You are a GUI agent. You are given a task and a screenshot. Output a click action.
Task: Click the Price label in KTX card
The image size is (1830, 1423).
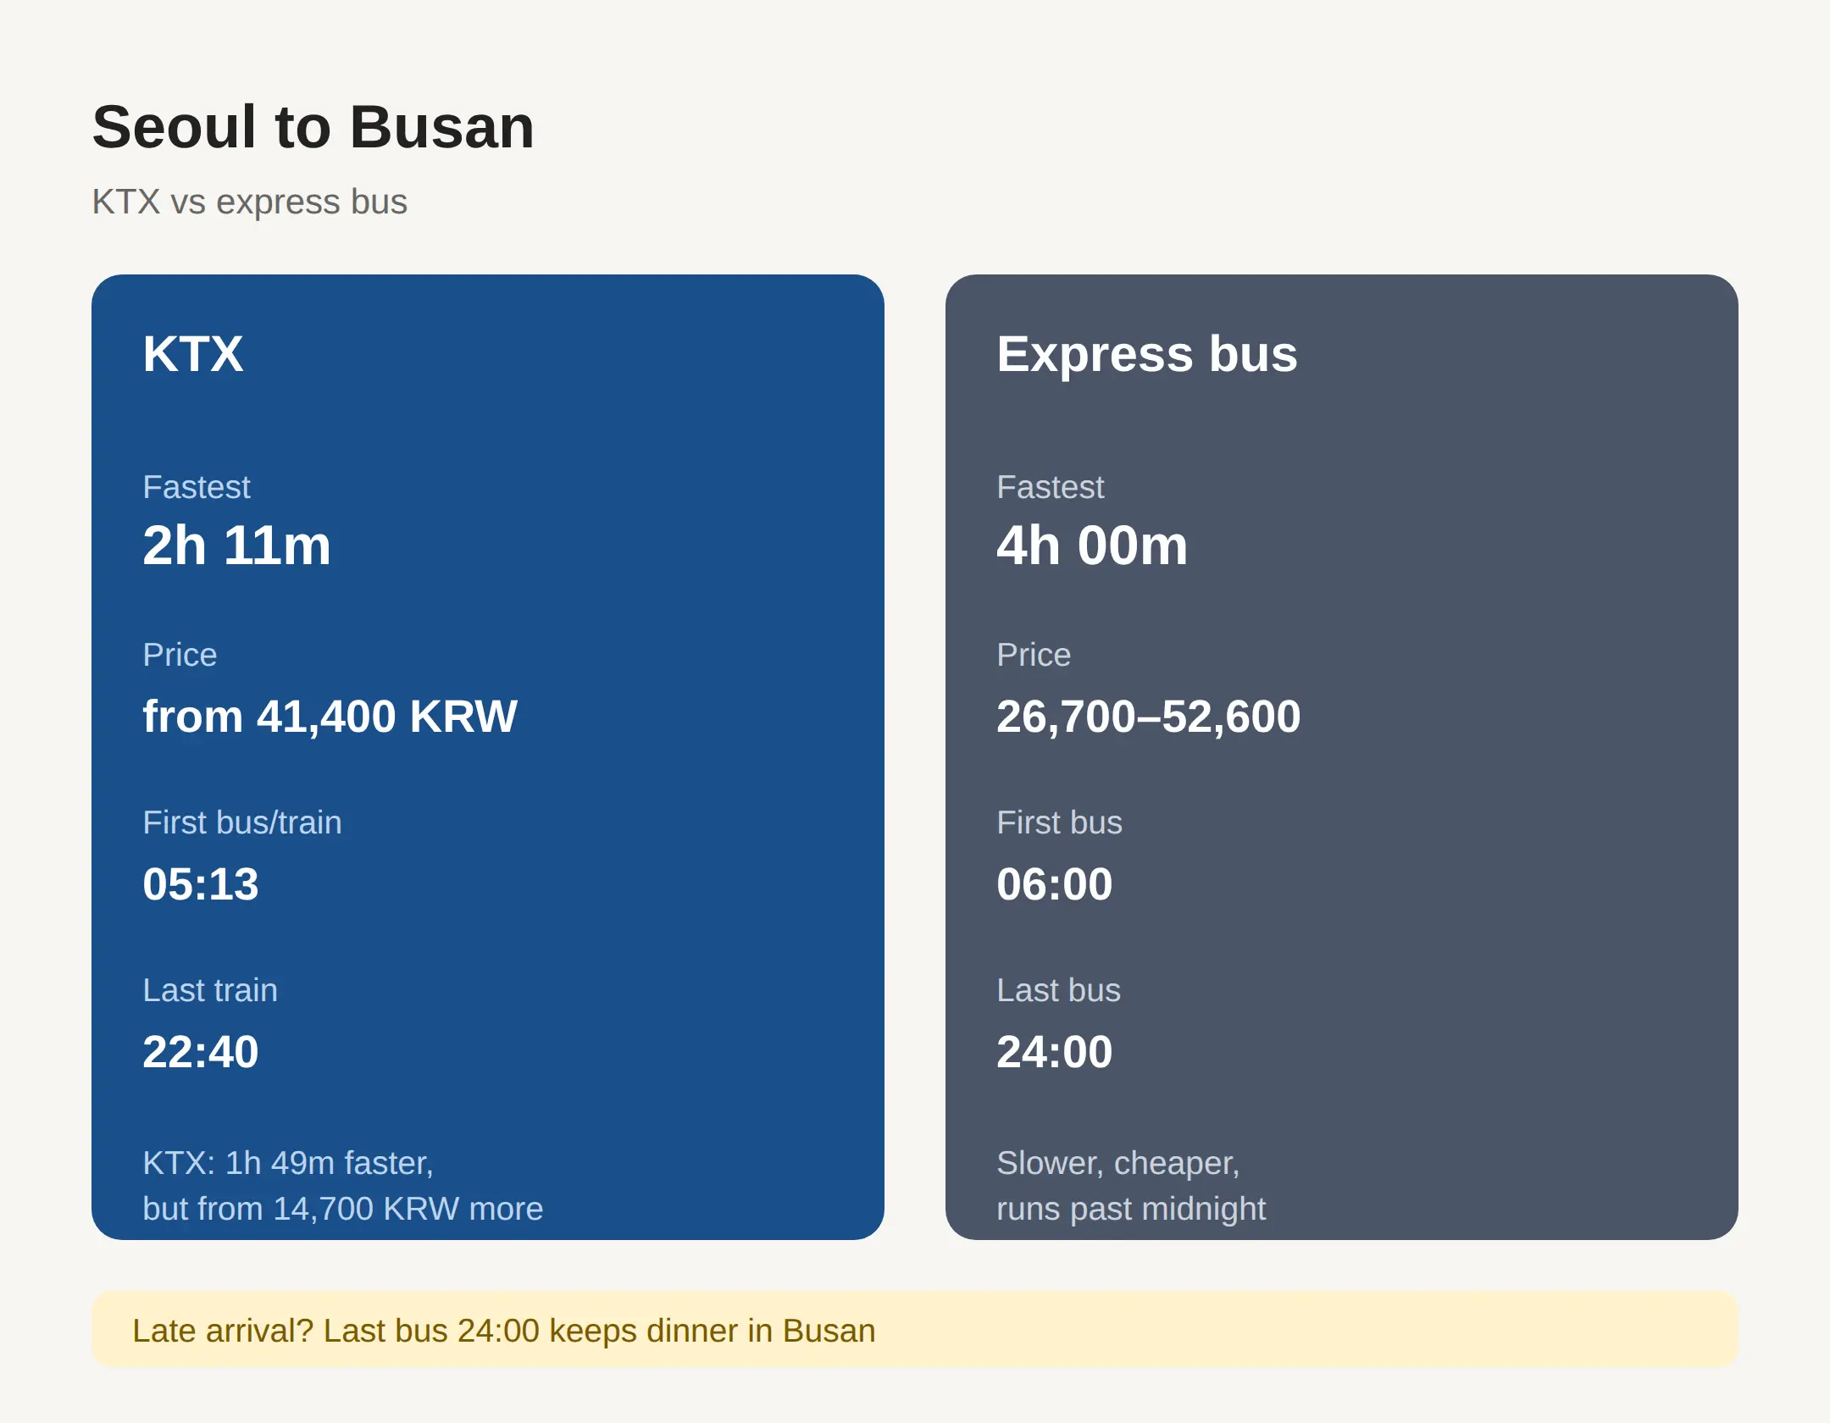(180, 655)
